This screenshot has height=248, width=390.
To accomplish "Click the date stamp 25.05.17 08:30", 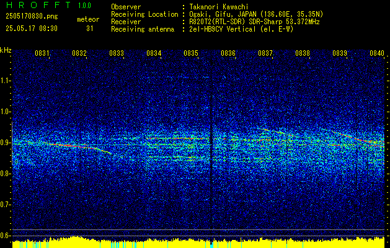I will (x=32, y=29).
